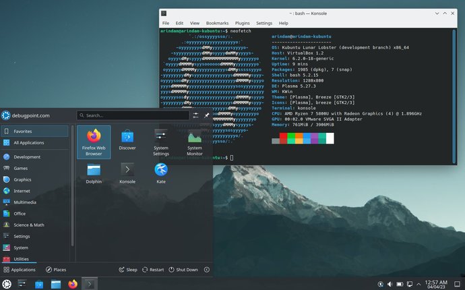The width and height of the screenshot is (465, 290).
Task: Open the Kate editor favorite
Action: tap(161, 173)
